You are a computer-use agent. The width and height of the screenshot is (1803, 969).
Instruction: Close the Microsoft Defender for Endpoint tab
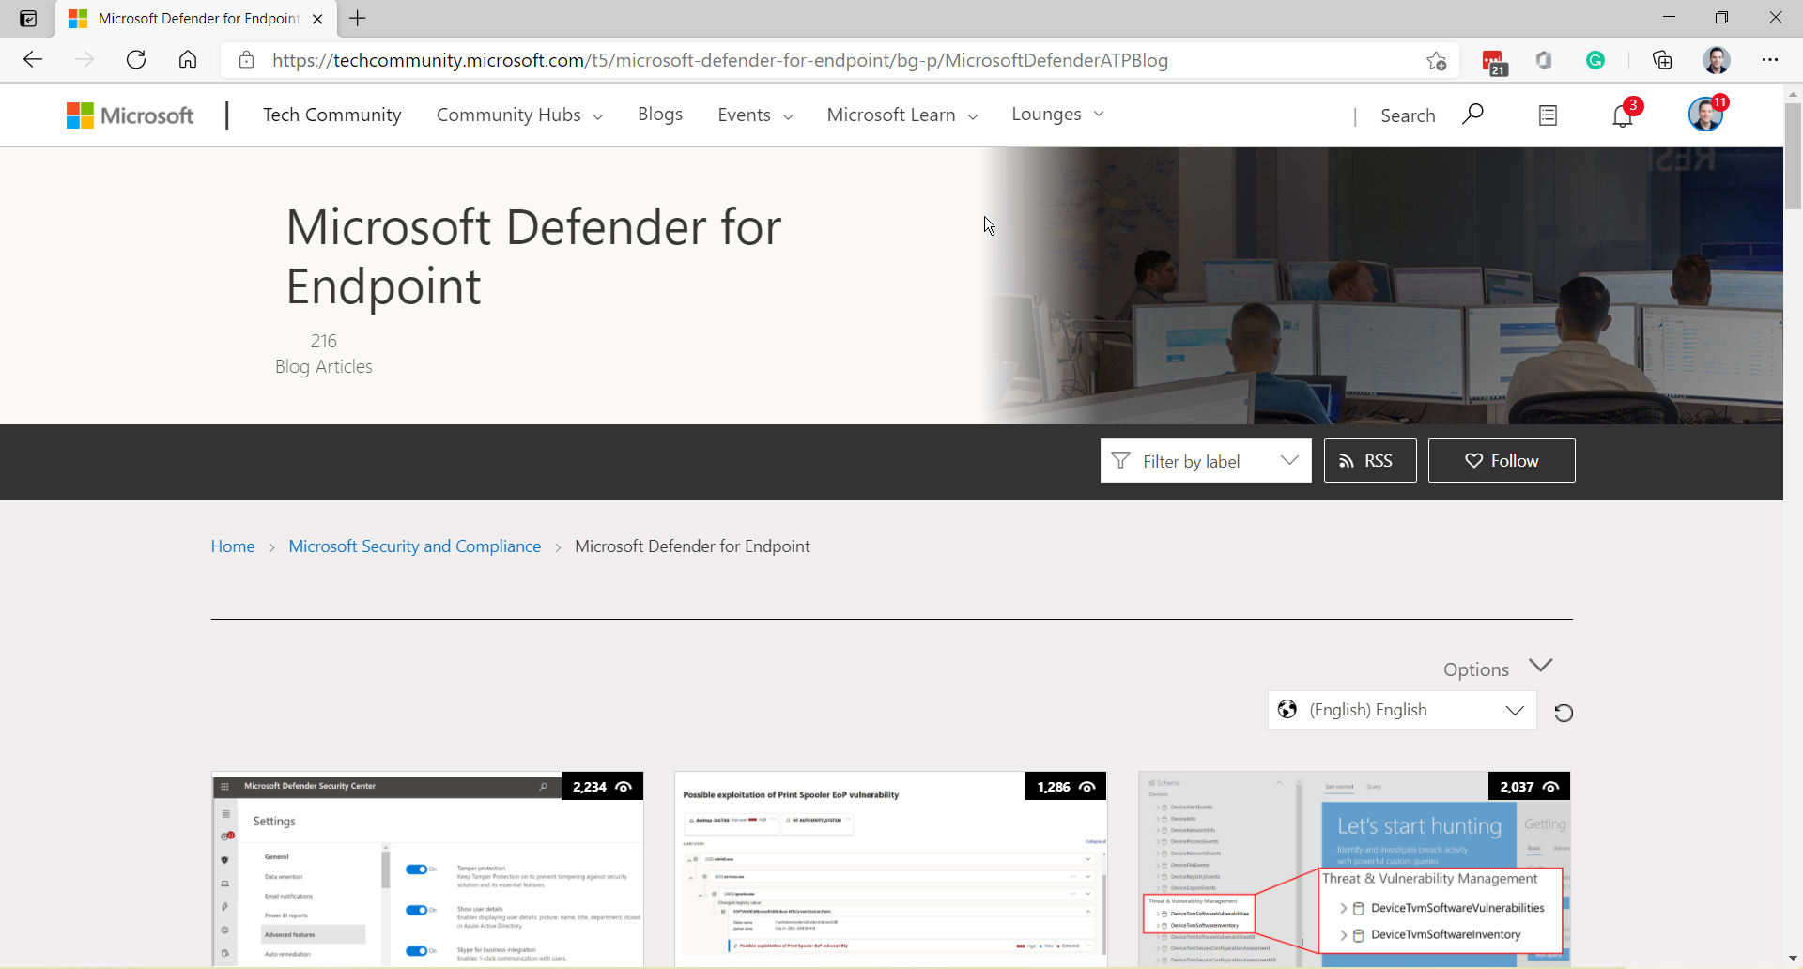(317, 19)
